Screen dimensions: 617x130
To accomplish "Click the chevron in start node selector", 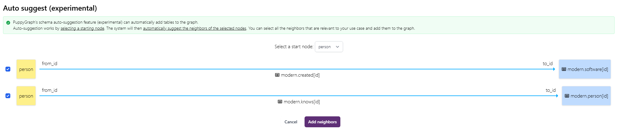I will coord(337,47).
